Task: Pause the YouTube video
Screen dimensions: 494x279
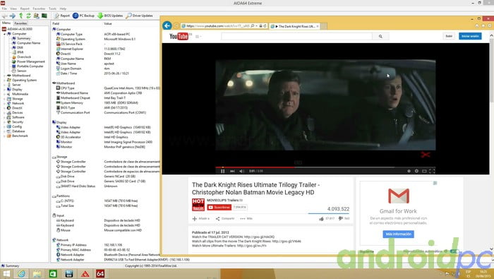Action: [223, 171]
